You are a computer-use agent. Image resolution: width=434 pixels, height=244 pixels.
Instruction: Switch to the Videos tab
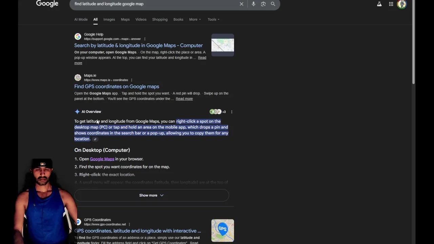click(x=141, y=19)
